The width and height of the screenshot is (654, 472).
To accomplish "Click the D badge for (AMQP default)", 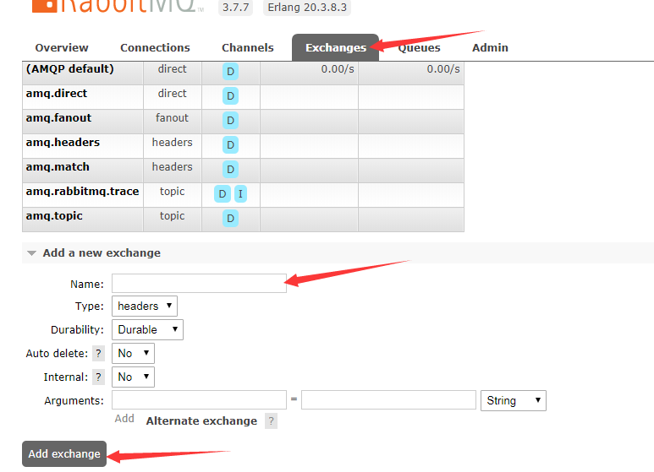I will (x=230, y=72).
